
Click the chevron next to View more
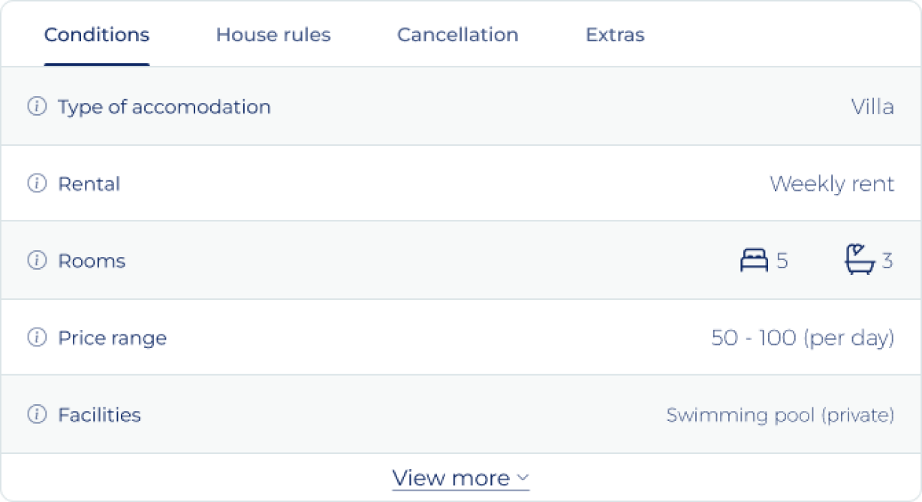(523, 478)
